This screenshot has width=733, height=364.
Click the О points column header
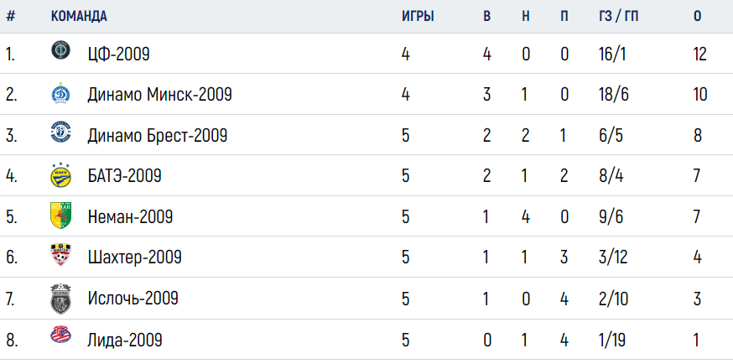(x=698, y=16)
